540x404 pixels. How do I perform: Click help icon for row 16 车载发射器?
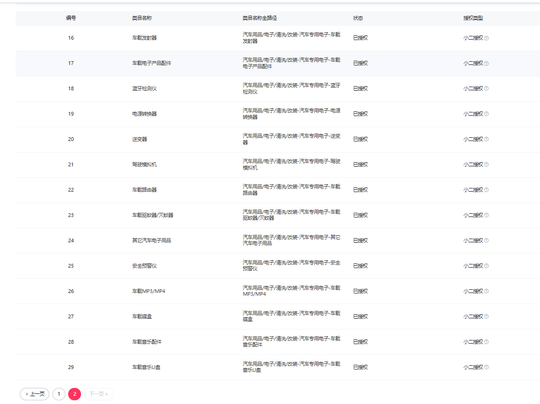[x=486, y=38]
